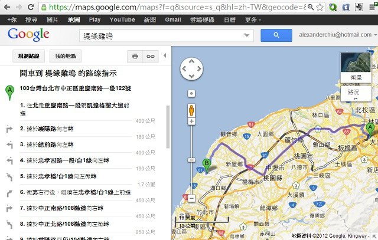
Task: Select step 2 襄陽路 turn right
Action: tap(47, 129)
